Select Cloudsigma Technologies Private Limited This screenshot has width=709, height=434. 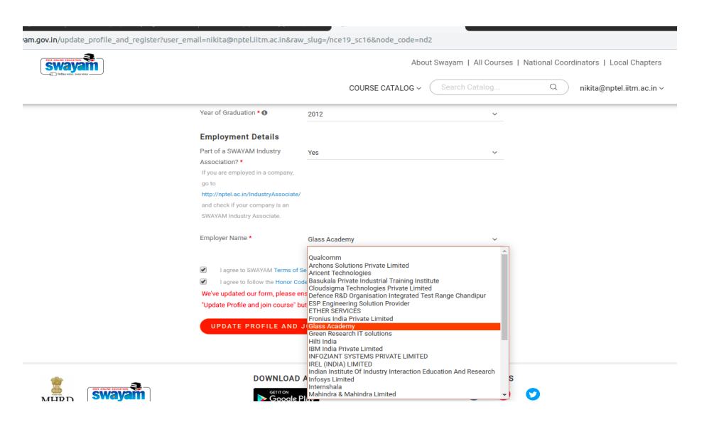coord(404,288)
